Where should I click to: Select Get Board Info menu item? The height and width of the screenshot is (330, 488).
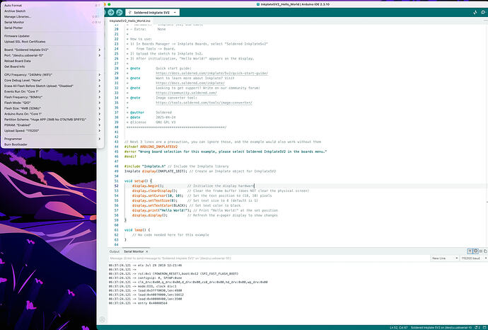point(52,67)
